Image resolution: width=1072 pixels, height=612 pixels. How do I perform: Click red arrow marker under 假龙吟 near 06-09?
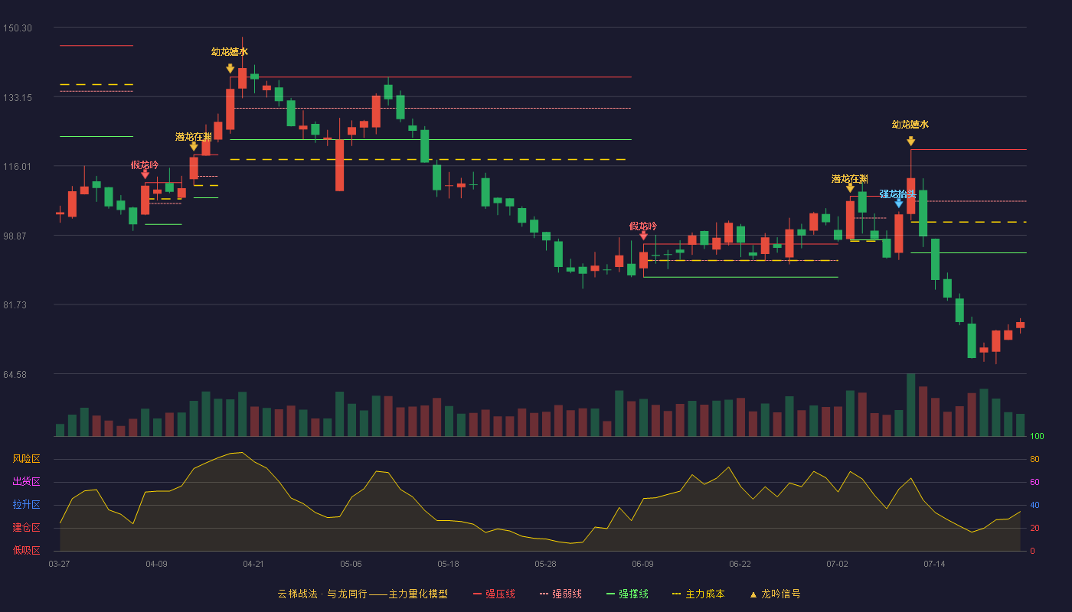point(643,236)
